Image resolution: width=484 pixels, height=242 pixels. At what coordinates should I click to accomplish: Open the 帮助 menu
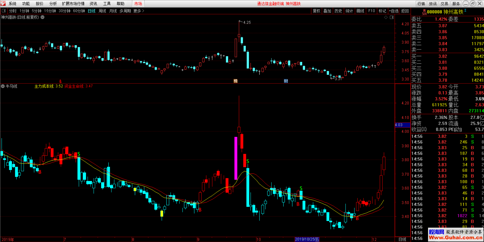coord(120,4)
